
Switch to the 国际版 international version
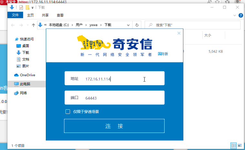(163, 54)
